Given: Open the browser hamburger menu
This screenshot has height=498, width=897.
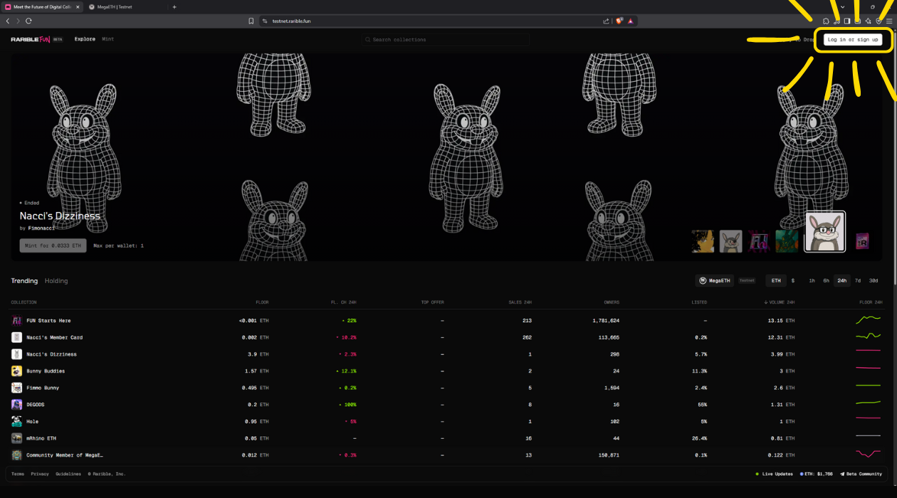Looking at the screenshot, I should click(x=889, y=21).
